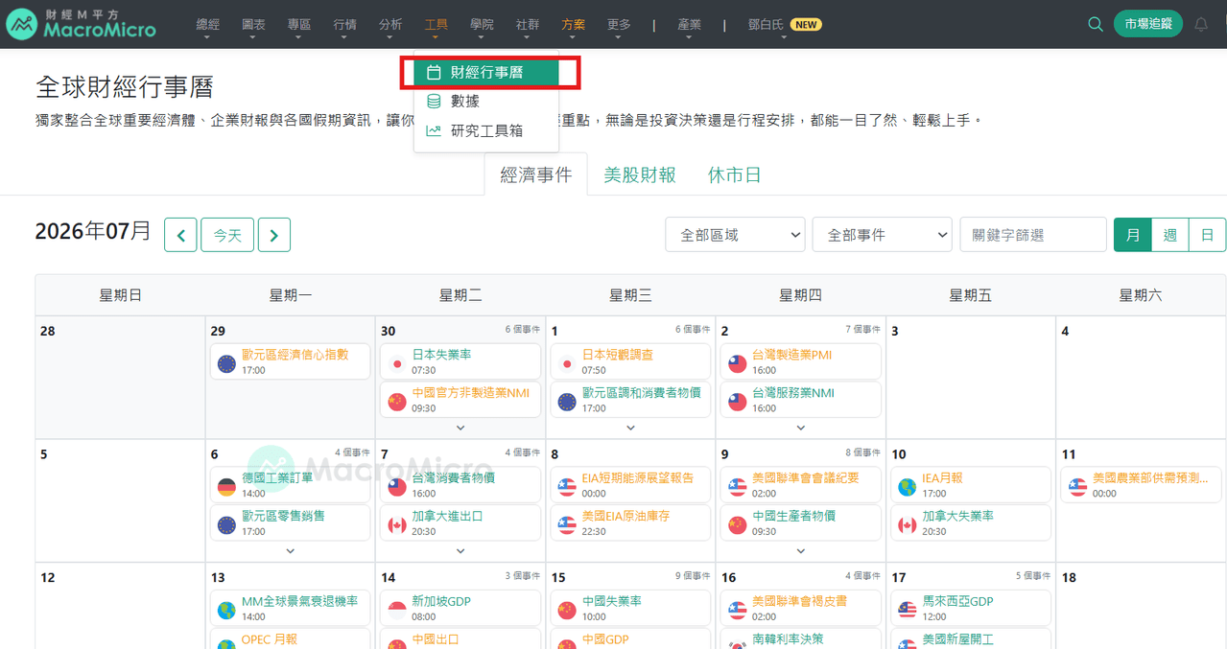The height and width of the screenshot is (649, 1227).
Task: Click the 關鍵字篩選 input field
Action: 1033,235
